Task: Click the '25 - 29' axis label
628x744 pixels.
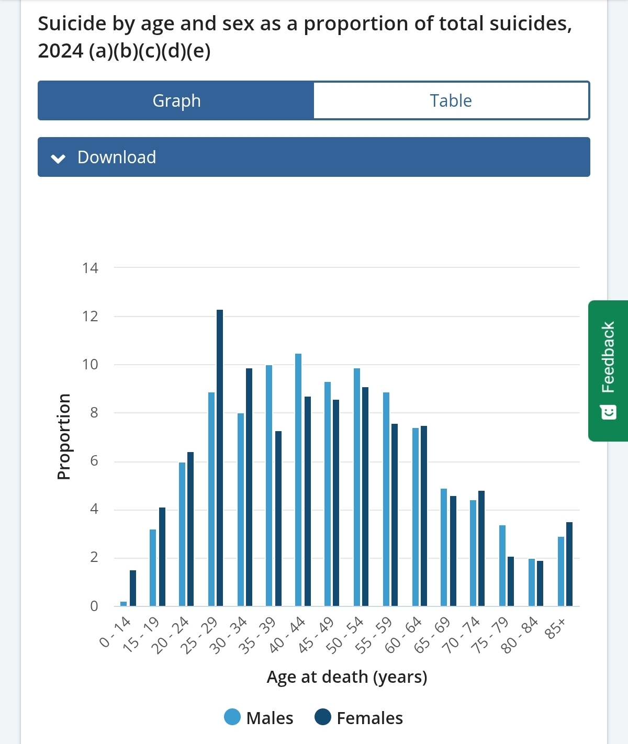Action: point(199,635)
